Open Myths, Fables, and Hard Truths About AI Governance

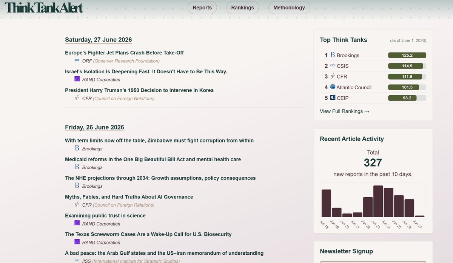pos(129,197)
